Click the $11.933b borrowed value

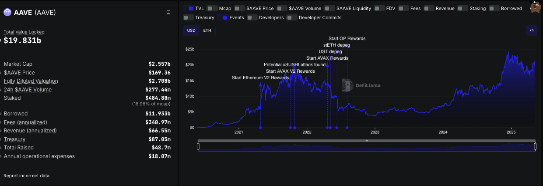coord(158,114)
